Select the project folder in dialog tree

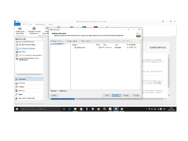click(58, 44)
